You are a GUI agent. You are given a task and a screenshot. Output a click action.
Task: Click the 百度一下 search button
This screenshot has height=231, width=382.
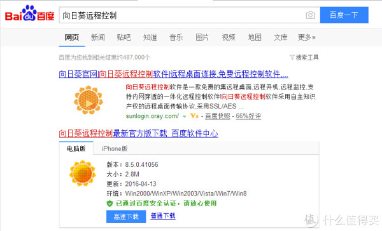pyautogui.click(x=344, y=15)
